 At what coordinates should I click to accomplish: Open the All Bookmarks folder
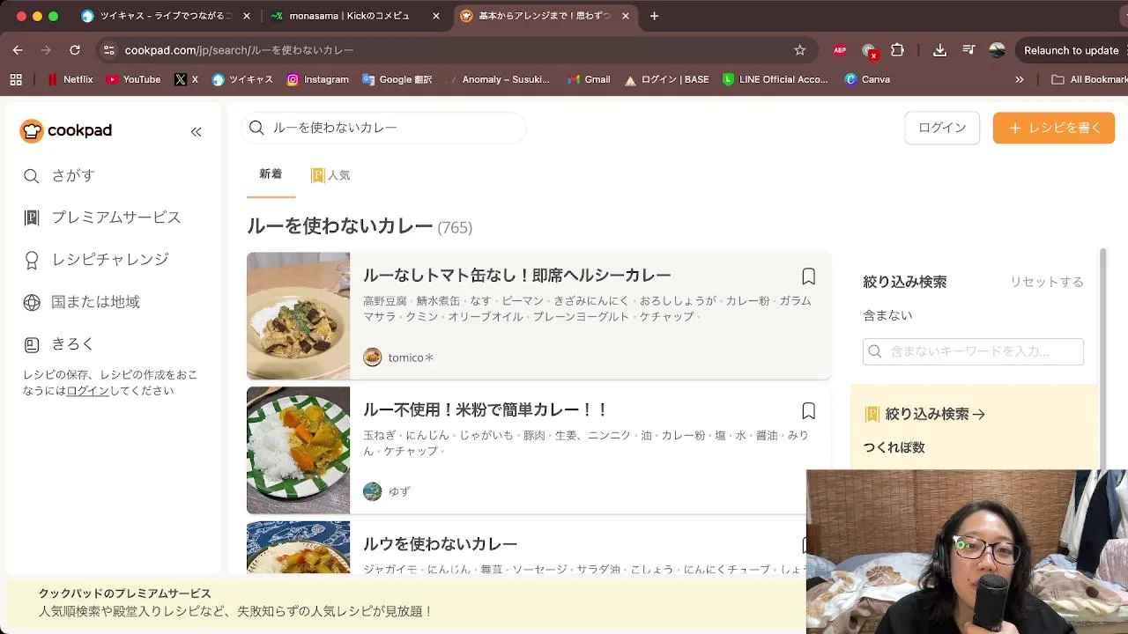(x=1089, y=79)
